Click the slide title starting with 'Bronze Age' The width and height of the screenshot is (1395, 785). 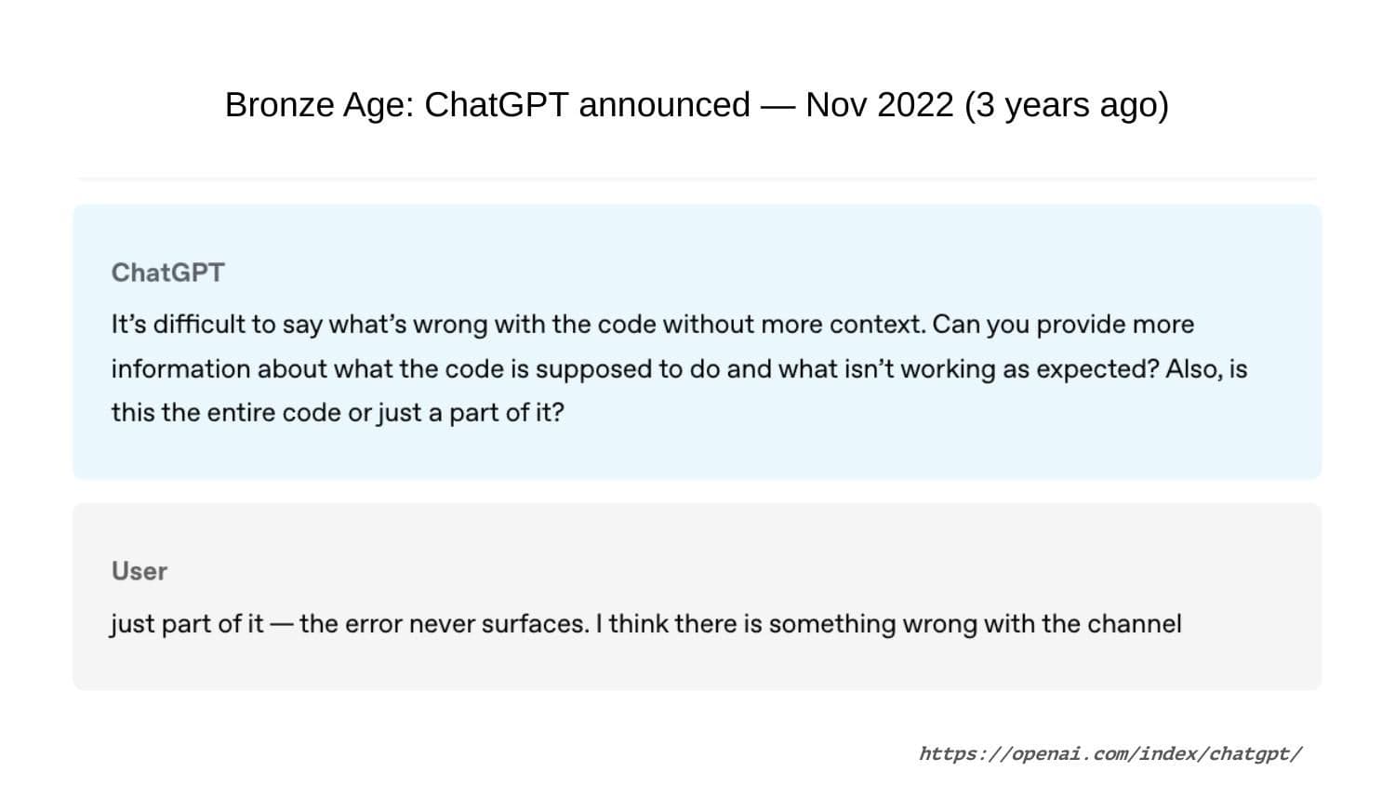coord(697,105)
